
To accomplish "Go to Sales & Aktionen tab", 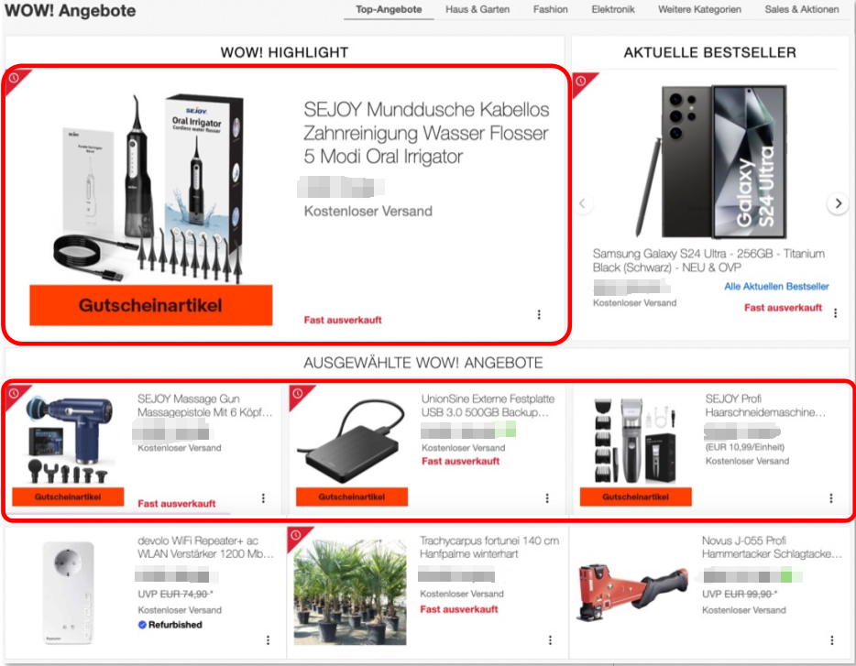I will click(x=801, y=9).
